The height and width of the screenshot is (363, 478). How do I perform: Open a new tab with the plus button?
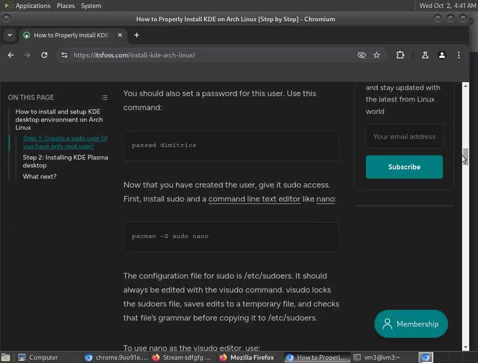[137, 35]
